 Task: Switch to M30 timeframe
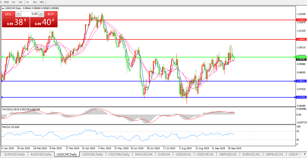click(x=6, y=2)
